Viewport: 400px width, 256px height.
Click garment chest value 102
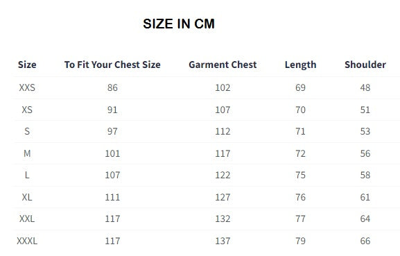click(x=223, y=87)
